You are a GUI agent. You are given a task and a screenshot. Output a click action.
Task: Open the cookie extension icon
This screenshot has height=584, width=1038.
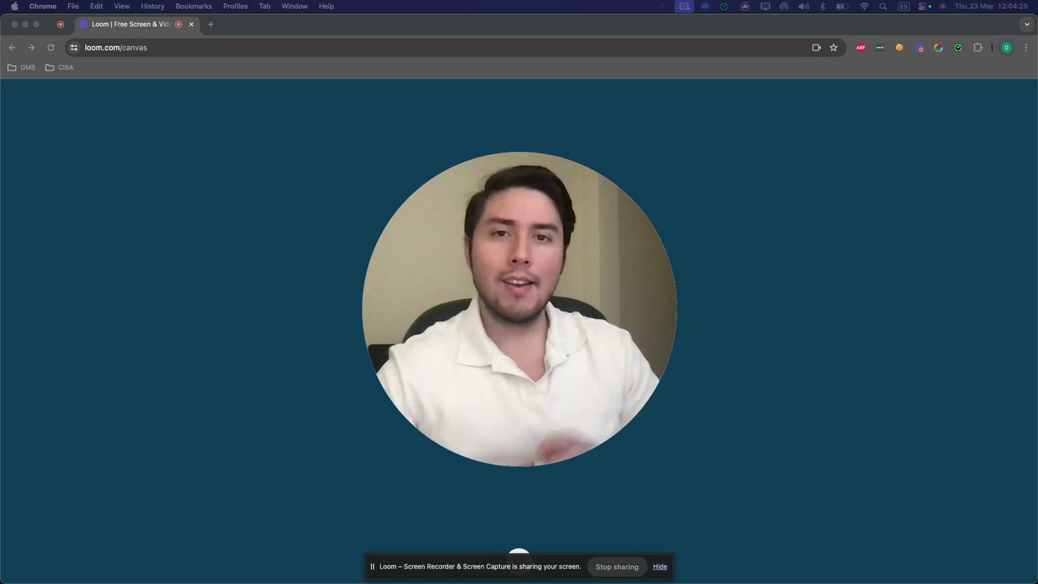click(x=899, y=47)
